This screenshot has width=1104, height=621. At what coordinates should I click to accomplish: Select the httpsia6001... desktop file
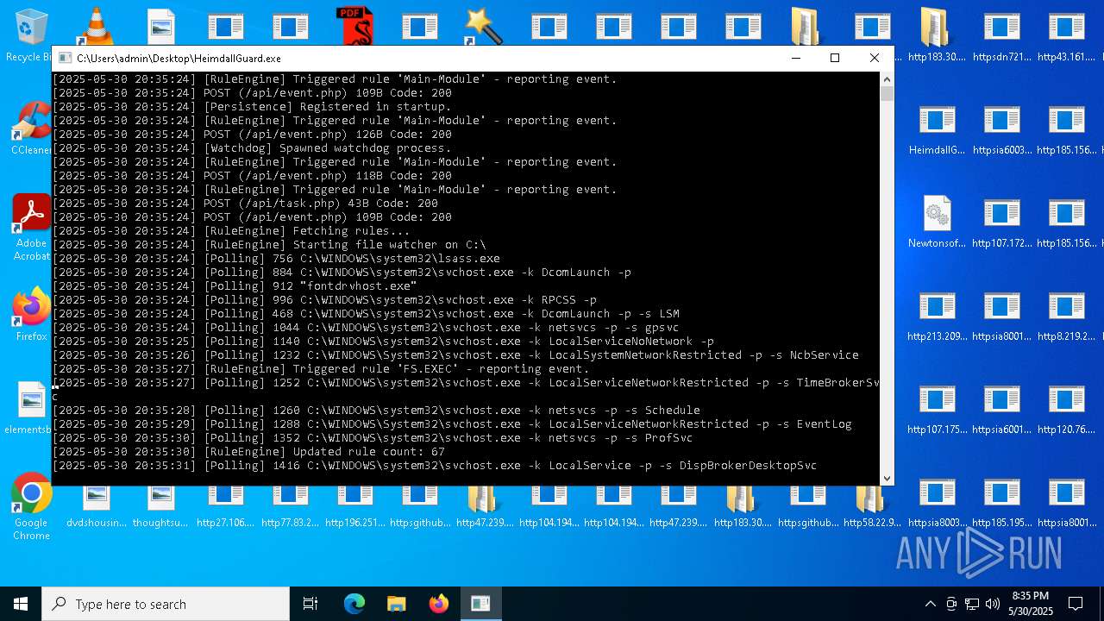pyautogui.click(x=1001, y=409)
